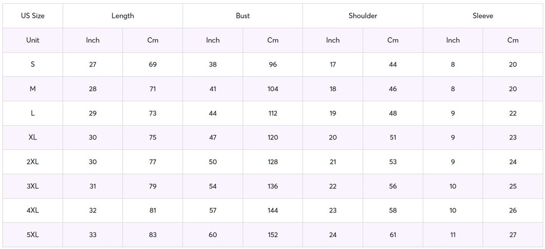The width and height of the screenshot is (545, 249).
Task: Select the Length column header
Action: pyautogui.click(x=123, y=16)
